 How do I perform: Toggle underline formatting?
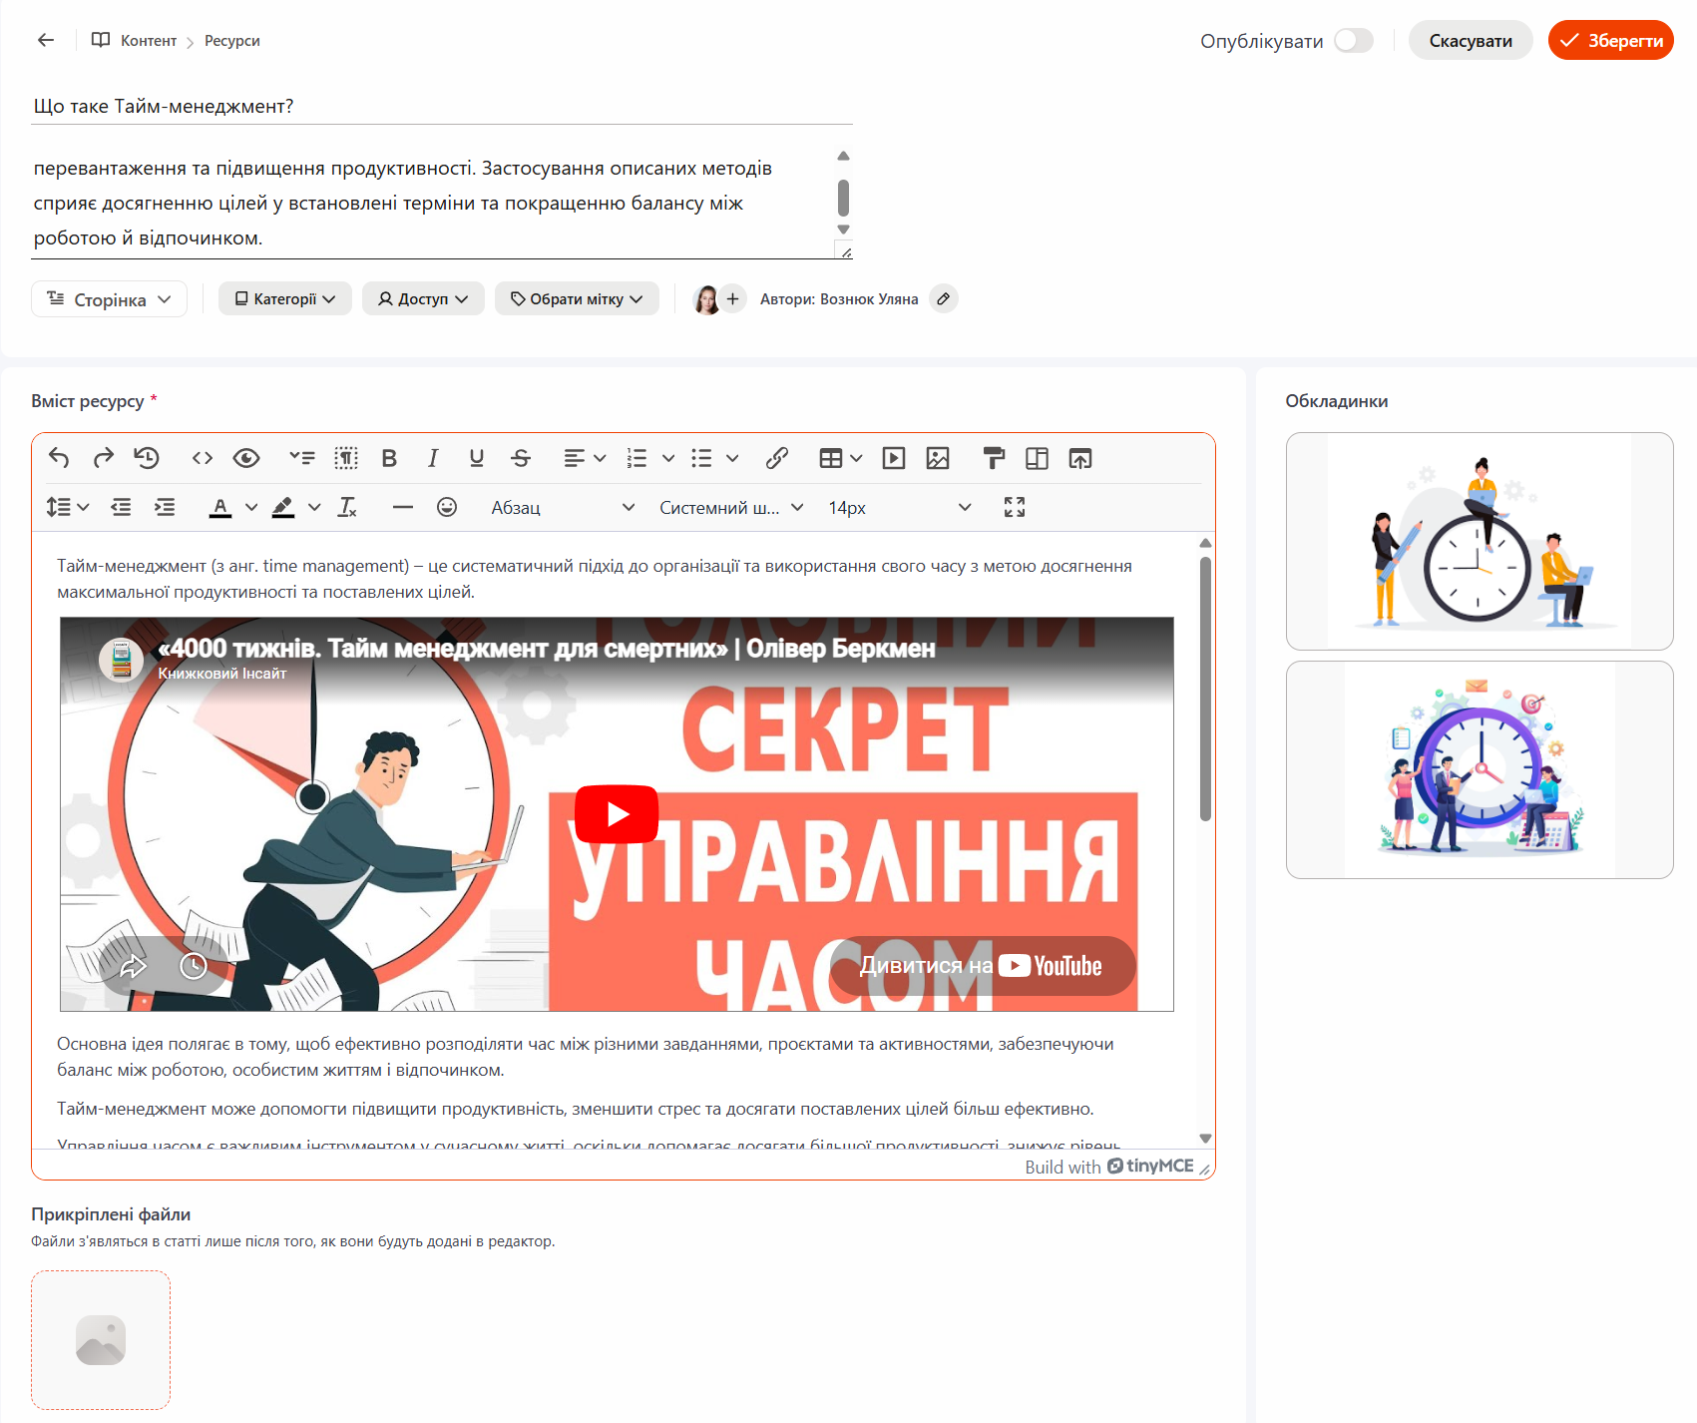point(477,458)
